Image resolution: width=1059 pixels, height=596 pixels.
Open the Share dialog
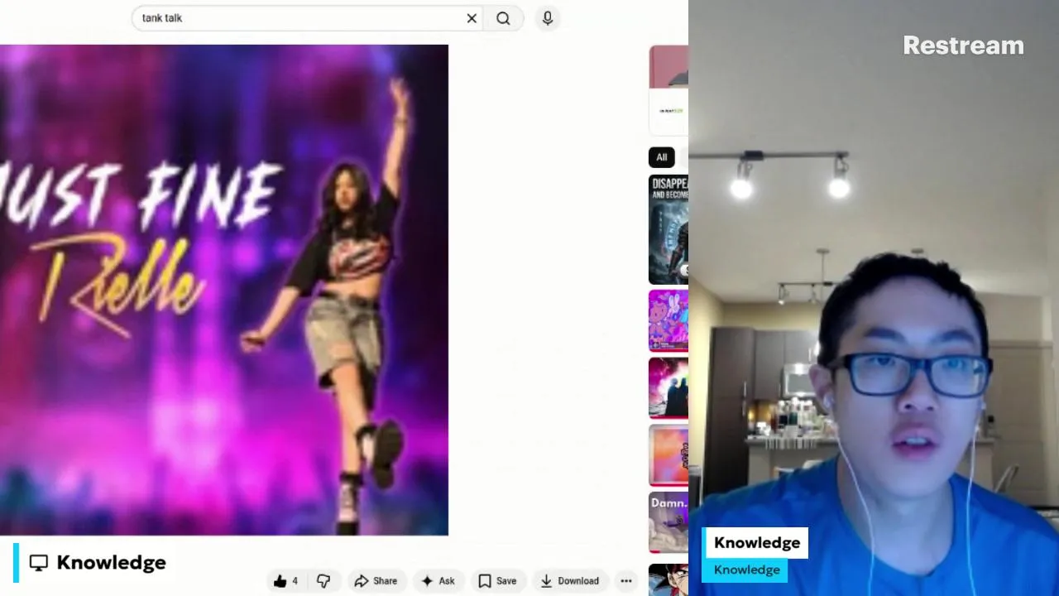[x=376, y=581]
